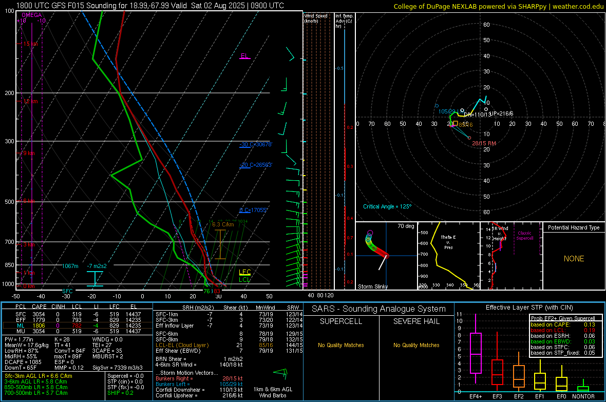Click the SigSvr = 7339 m3/s3 value
Image resolution: width=606 pixels, height=402 pixels.
[x=117, y=368]
